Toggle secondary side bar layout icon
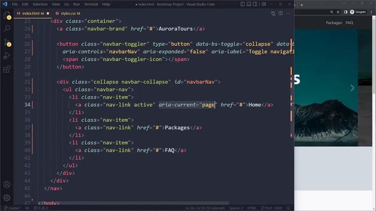Image resolution: width=376 pixels, height=211 pixels. point(255,4)
